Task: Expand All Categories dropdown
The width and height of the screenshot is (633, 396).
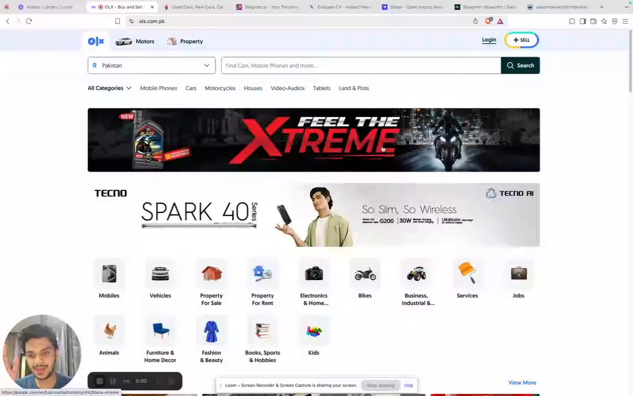Action: [109, 88]
